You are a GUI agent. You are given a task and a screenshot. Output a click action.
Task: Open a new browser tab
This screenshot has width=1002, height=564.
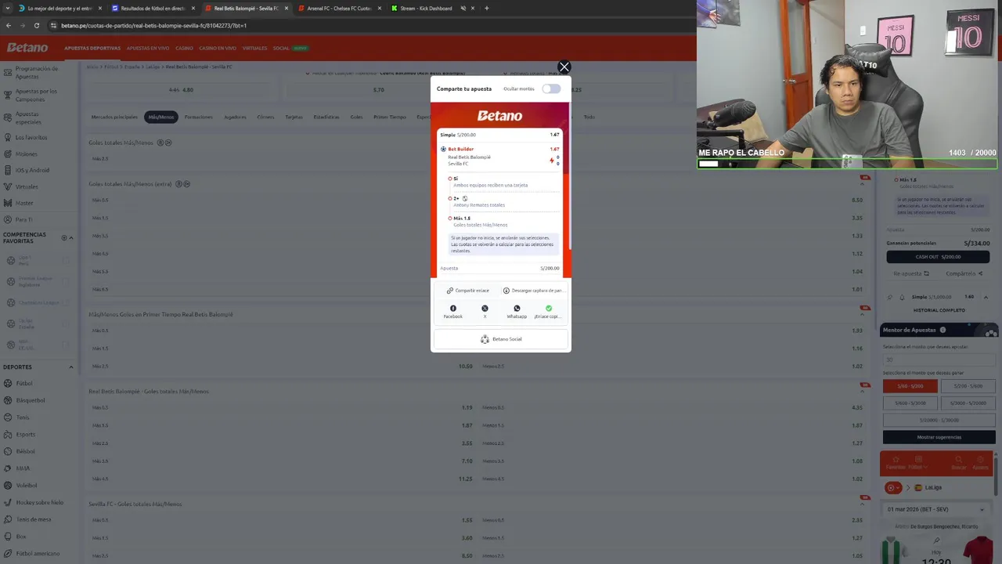tap(486, 8)
